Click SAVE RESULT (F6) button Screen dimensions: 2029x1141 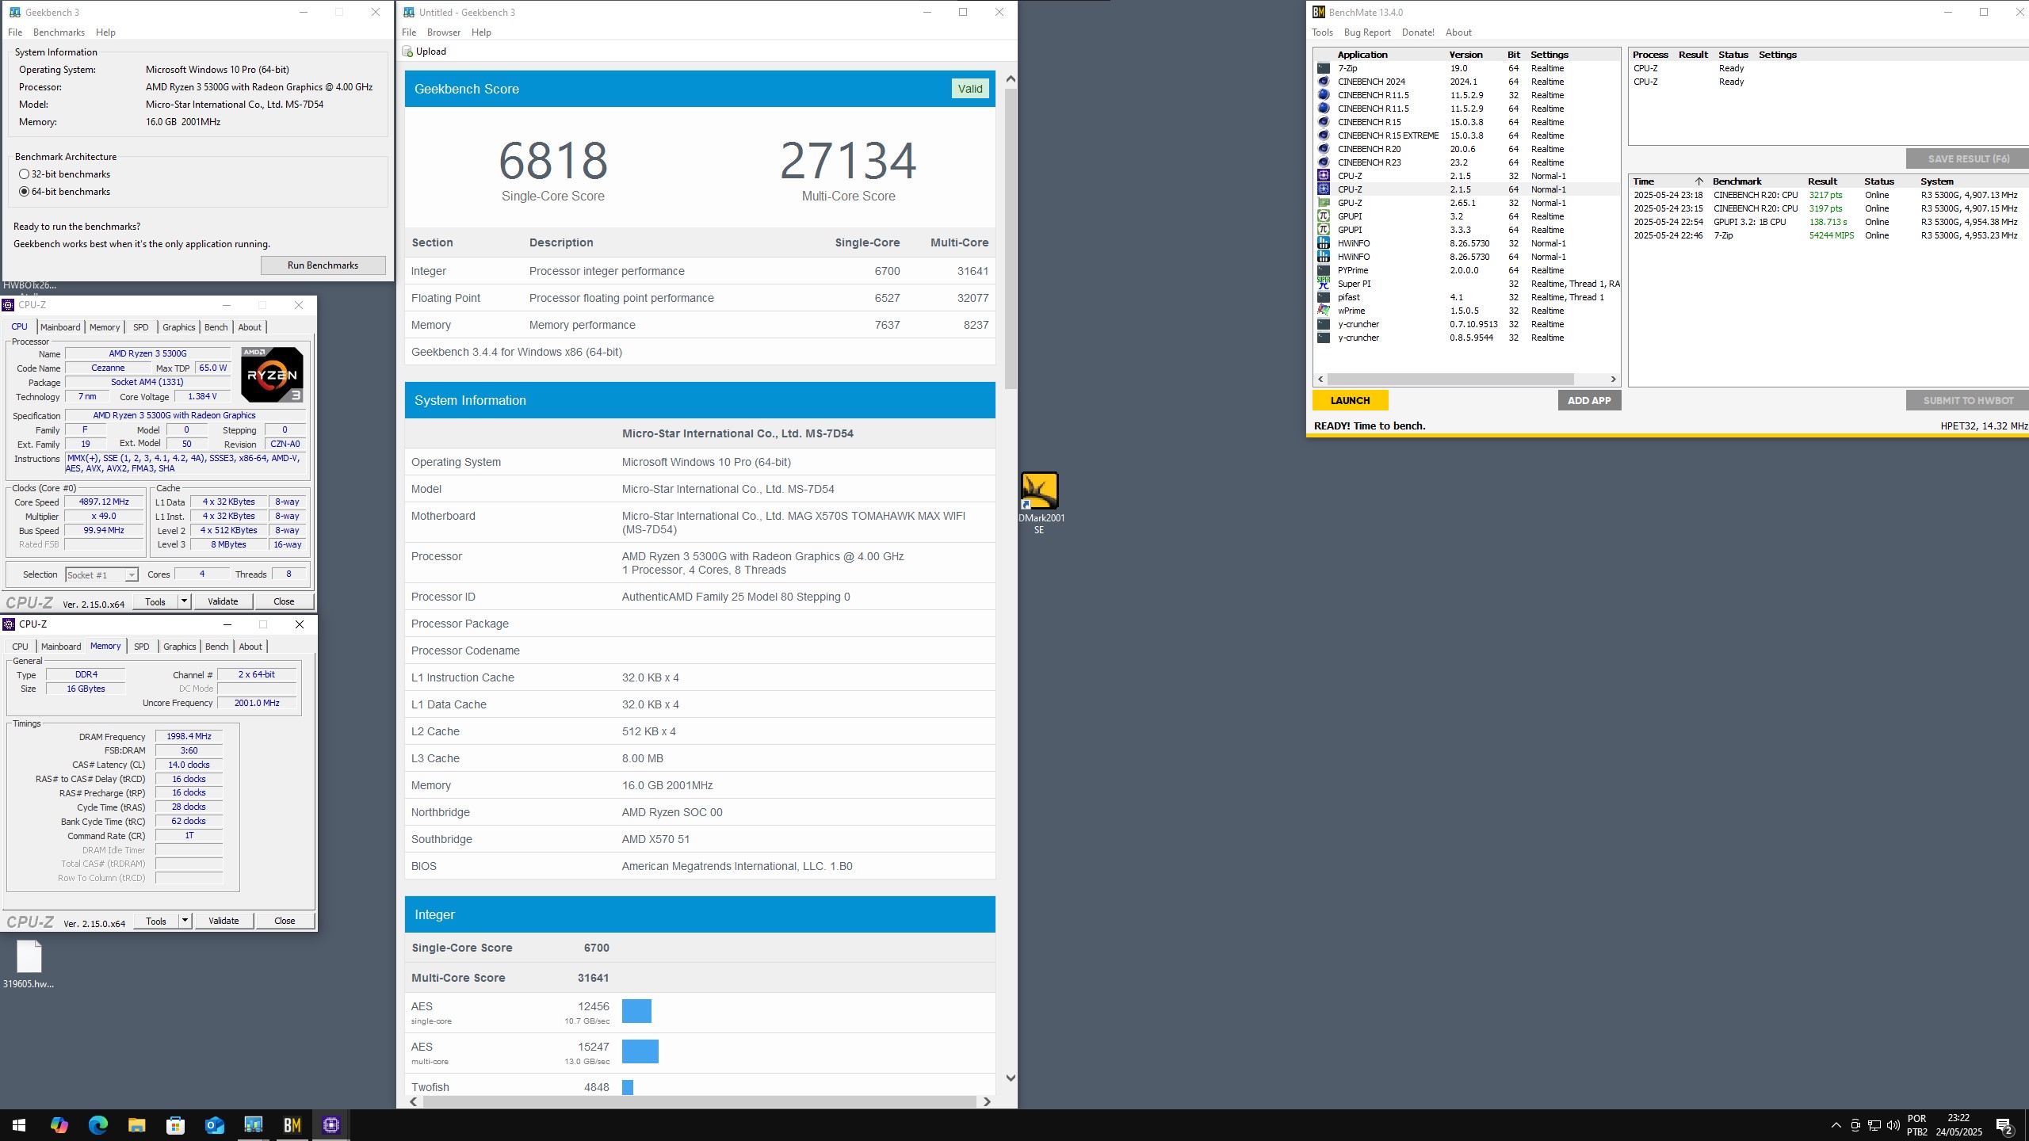(1968, 158)
